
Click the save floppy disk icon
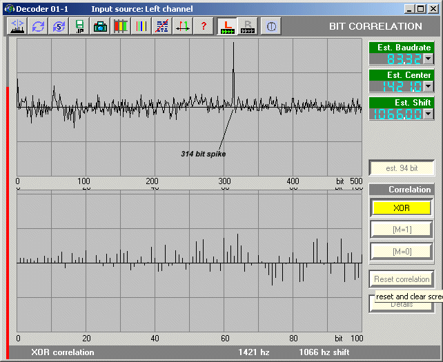[79, 26]
